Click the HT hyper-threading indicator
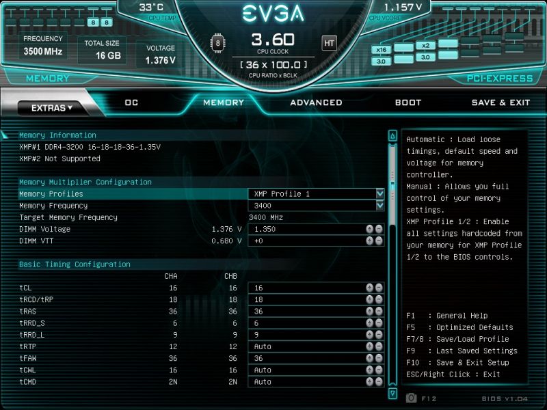Screen dimensions: 547x410 [329, 43]
